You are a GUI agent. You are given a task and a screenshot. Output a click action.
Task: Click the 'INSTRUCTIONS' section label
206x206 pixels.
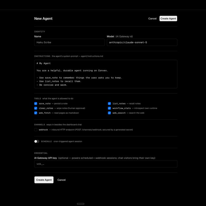pos(42,56)
